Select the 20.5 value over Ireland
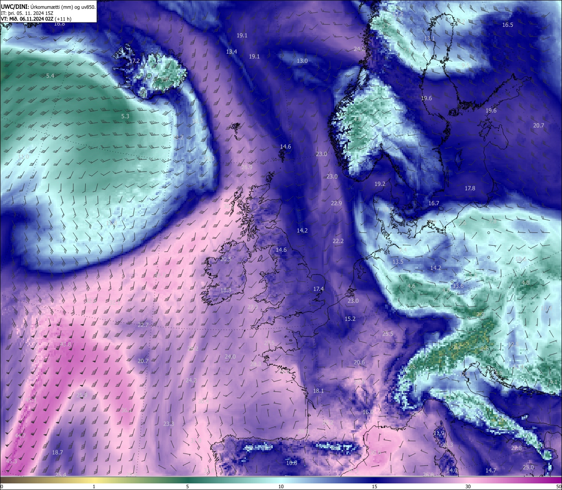 tap(226, 259)
